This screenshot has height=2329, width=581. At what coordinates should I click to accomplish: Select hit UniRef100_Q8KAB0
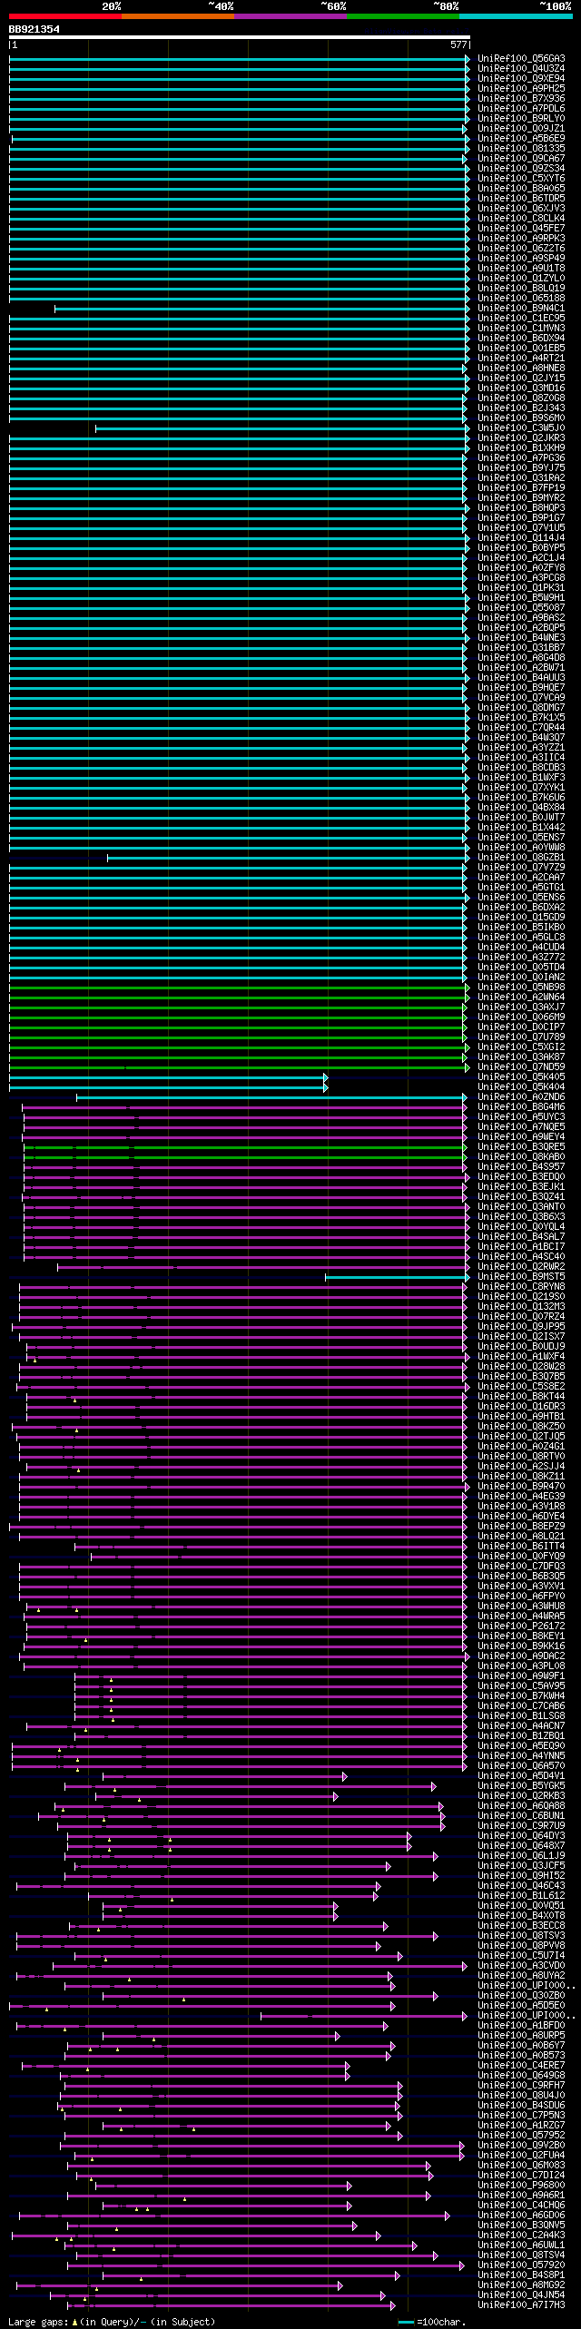pos(521,1156)
